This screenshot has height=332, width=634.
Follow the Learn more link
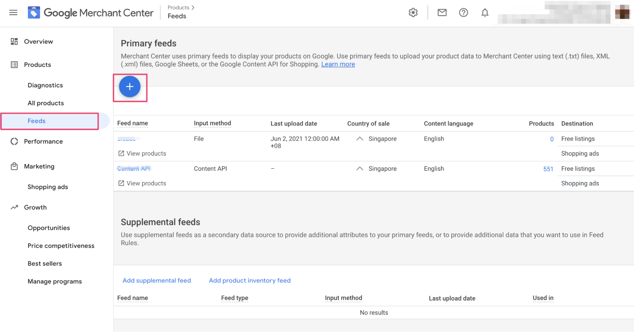pyautogui.click(x=338, y=64)
